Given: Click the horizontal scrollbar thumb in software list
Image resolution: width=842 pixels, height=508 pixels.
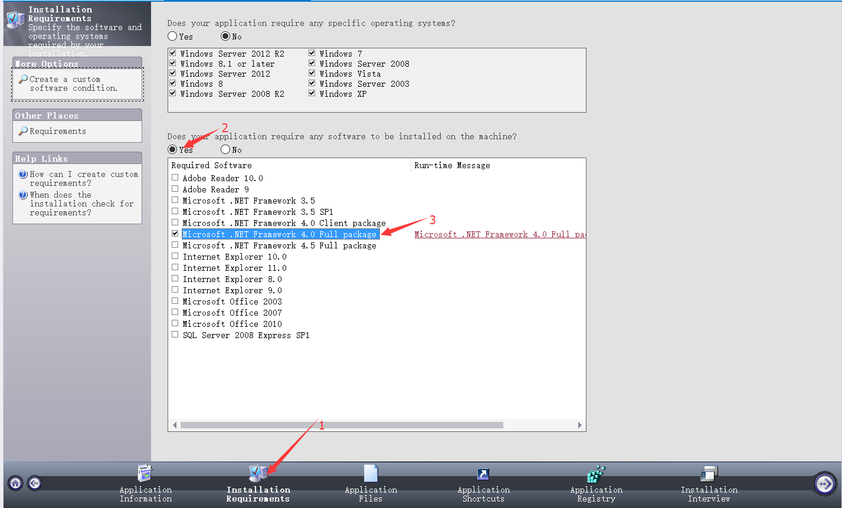Looking at the screenshot, I should point(342,425).
